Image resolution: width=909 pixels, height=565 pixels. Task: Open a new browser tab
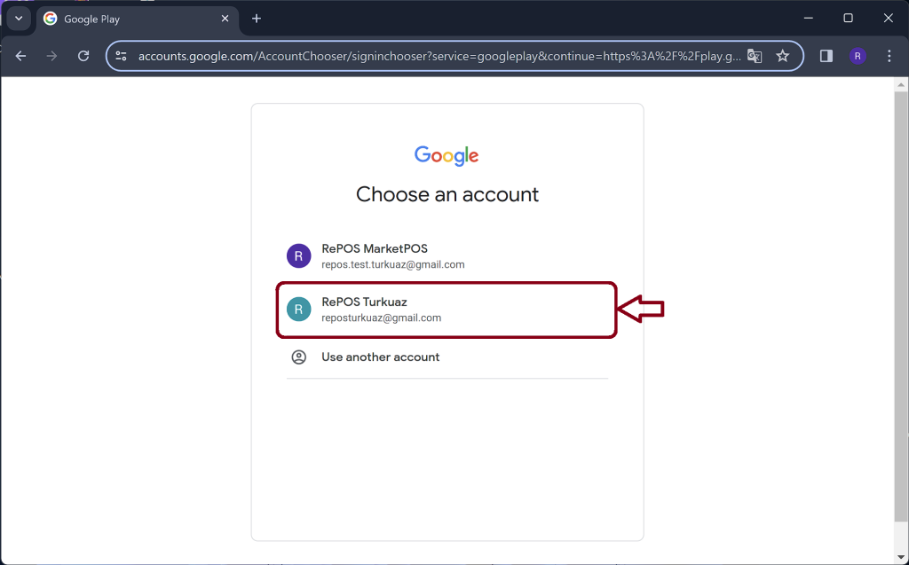257,19
